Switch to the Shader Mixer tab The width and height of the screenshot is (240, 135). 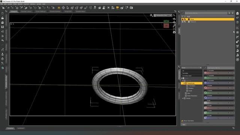(x=80, y=12)
